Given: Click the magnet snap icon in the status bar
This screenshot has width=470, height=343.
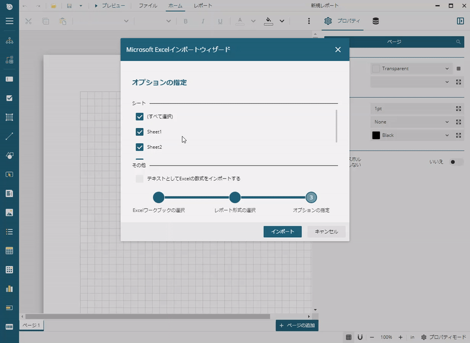Looking at the screenshot, I should coord(360,337).
